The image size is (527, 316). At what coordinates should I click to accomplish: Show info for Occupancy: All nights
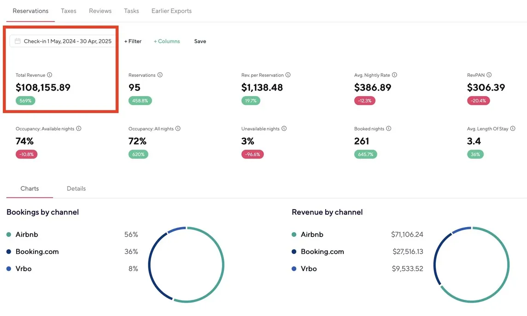click(178, 129)
